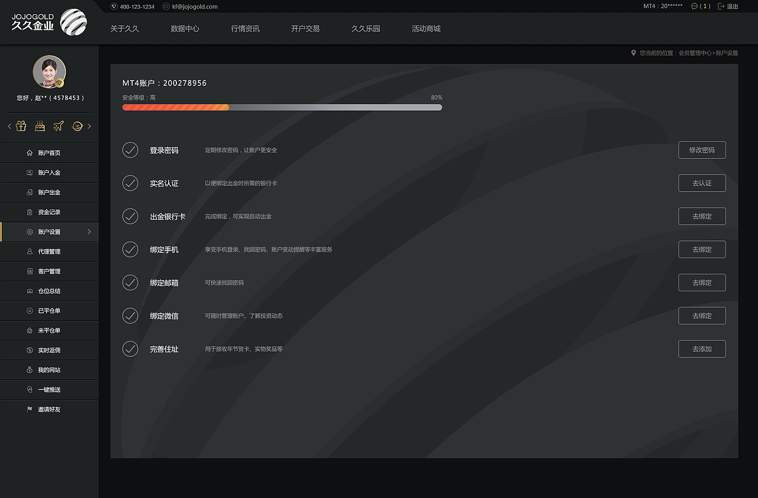Click the phone icon beside 400-123-1234
Image resolution: width=758 pixels, height=498 pixels.
pyautogui.click(x=114, y=7)
